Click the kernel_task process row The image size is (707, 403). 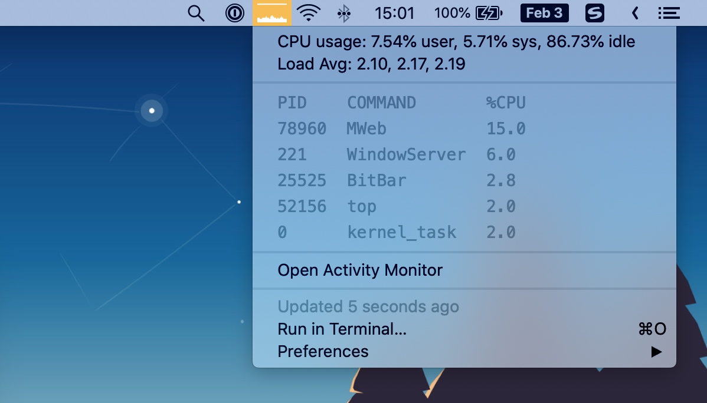click(401, 232)
